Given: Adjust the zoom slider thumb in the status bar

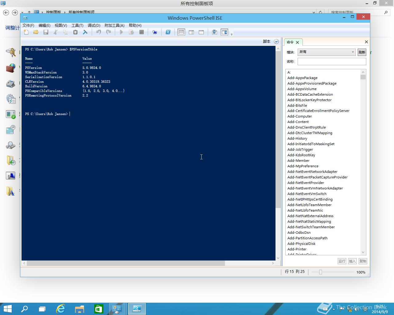Looking at the screenshot, I should click(320, 272).
